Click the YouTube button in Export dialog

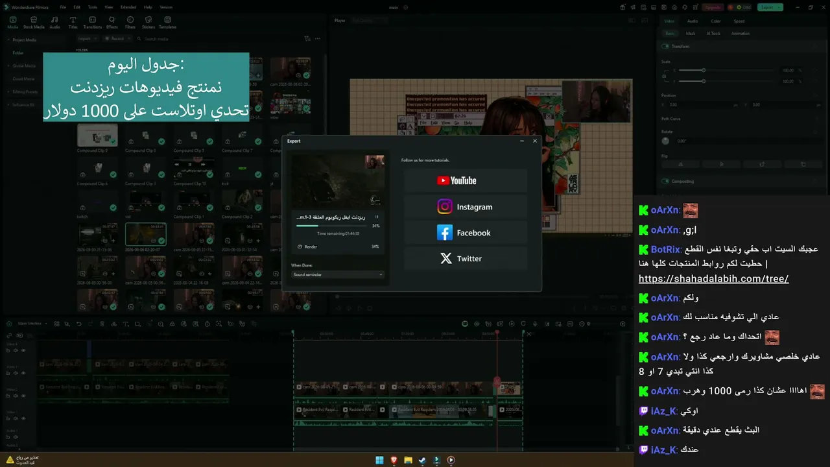point(466,181)
